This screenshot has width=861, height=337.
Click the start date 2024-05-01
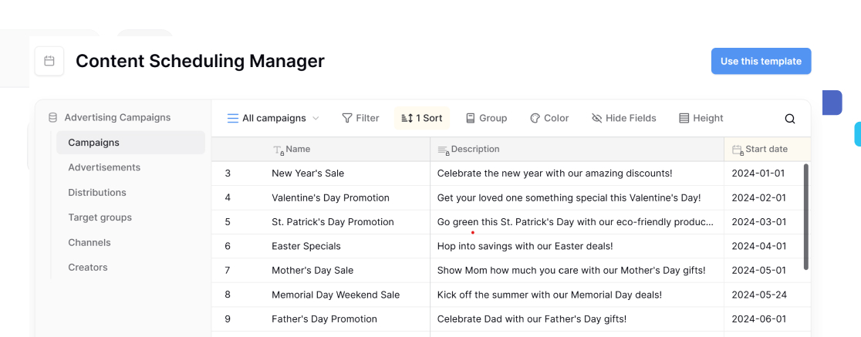[759, 271]
